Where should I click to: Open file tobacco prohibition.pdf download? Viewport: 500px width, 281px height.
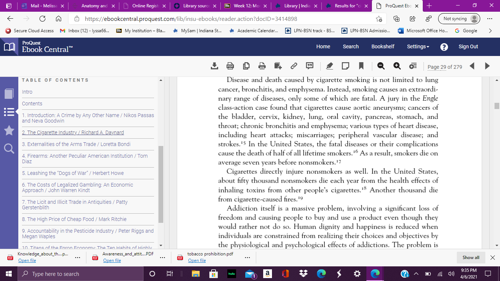197,261
